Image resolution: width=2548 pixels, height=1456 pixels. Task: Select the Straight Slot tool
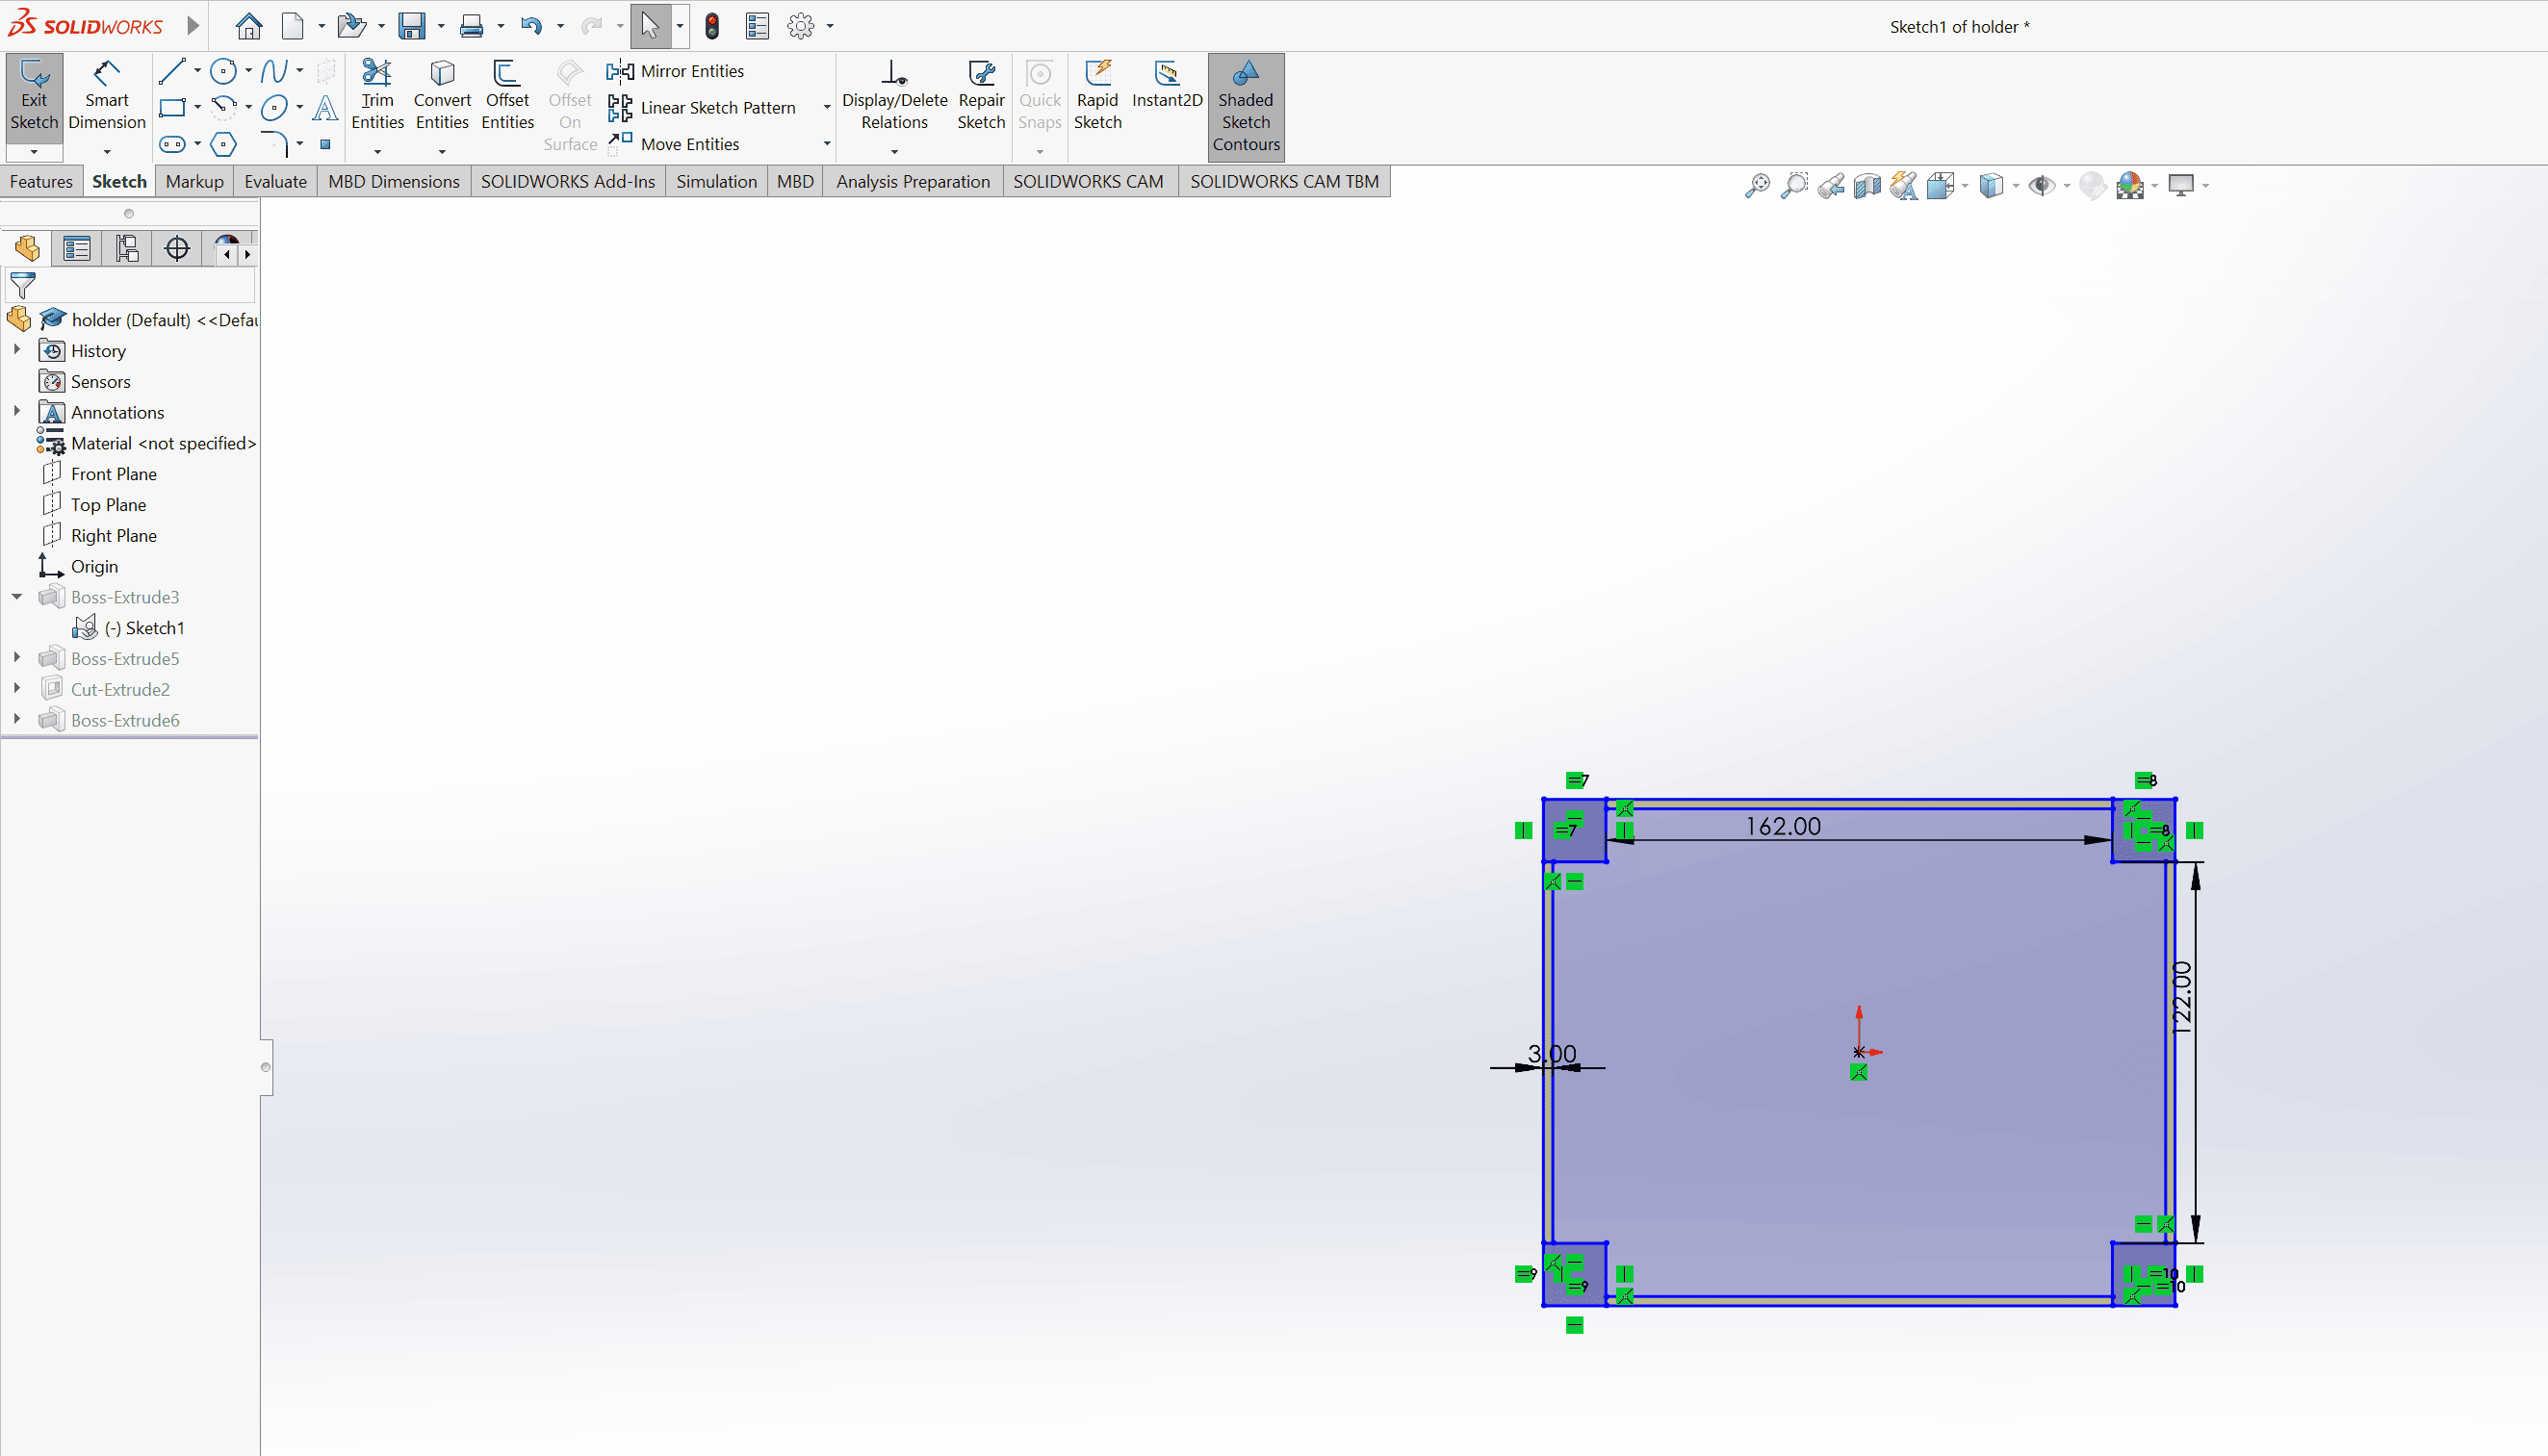point(172,144)
